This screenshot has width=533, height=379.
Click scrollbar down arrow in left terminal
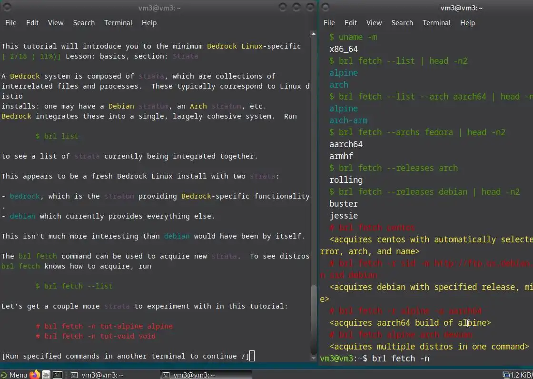pos(313,358)
